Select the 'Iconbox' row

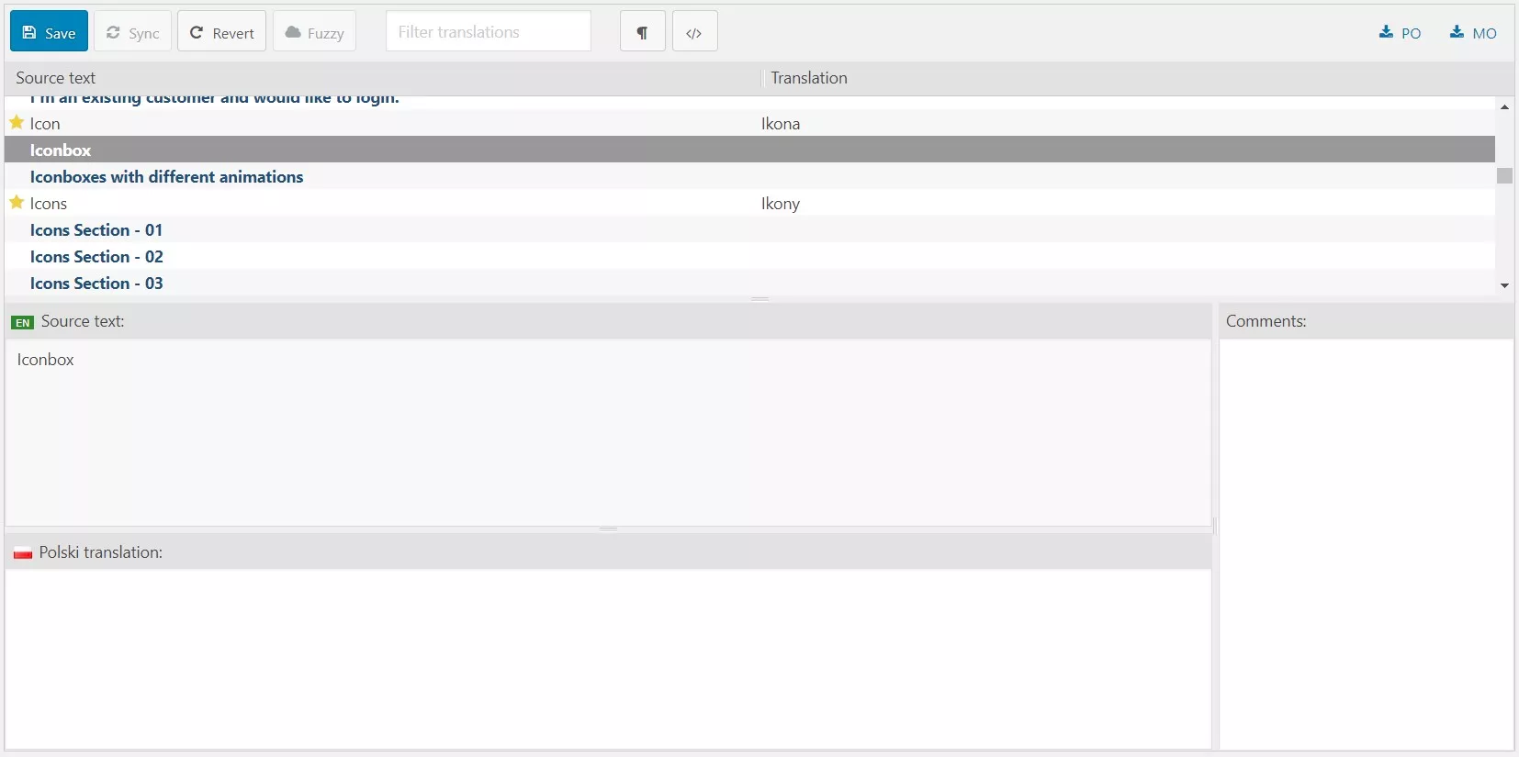(749, 150)
